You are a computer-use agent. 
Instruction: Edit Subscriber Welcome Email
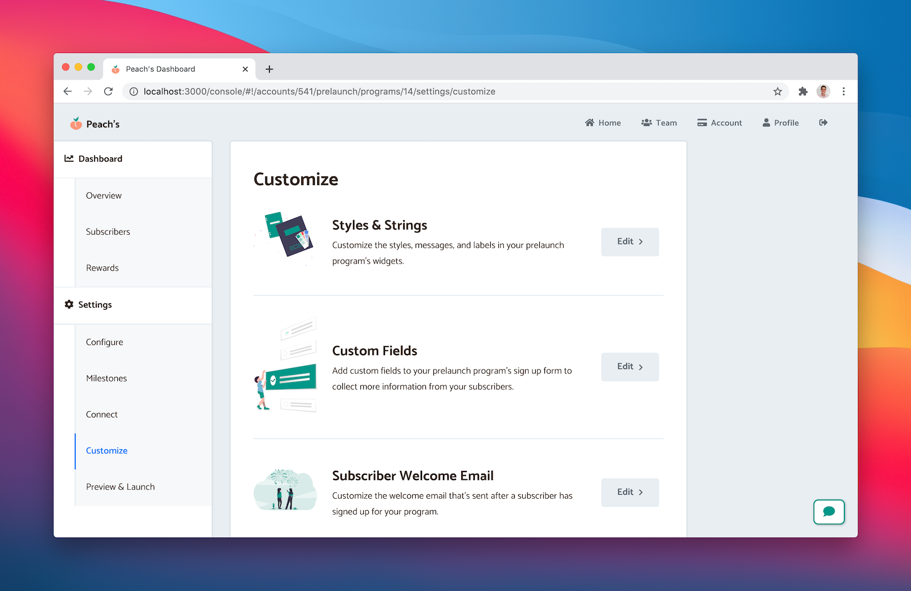coord(630,492)
